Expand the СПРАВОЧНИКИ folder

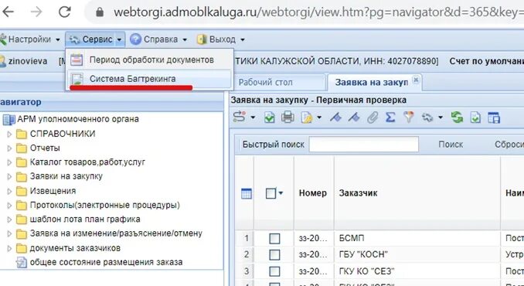[9, 134]
